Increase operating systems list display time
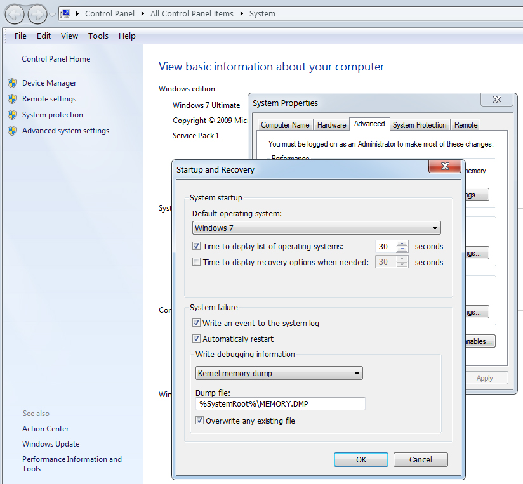523x484 pixels. click(402, 244)
